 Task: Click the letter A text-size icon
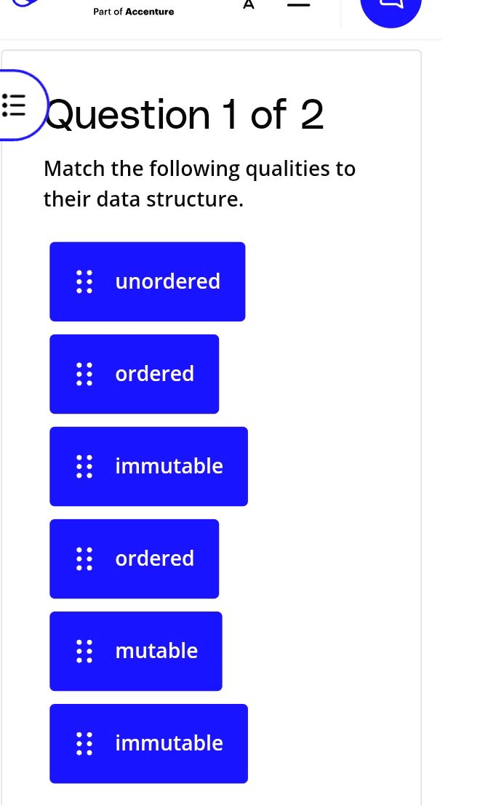(249, 4)
